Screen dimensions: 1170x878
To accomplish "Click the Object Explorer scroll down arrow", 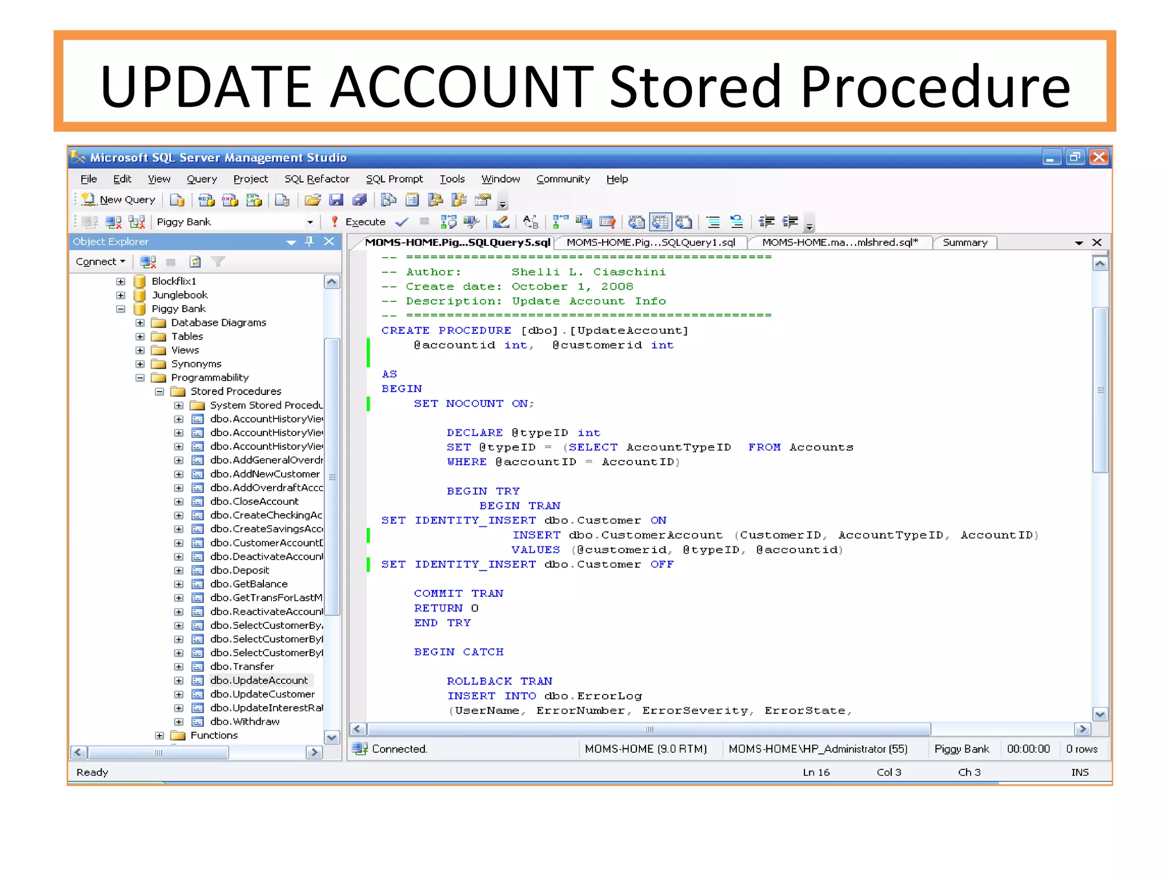I will click(331, 737).
